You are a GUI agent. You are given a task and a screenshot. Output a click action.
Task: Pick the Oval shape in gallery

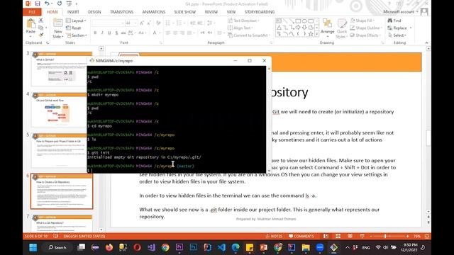click(x=304, y=21)
